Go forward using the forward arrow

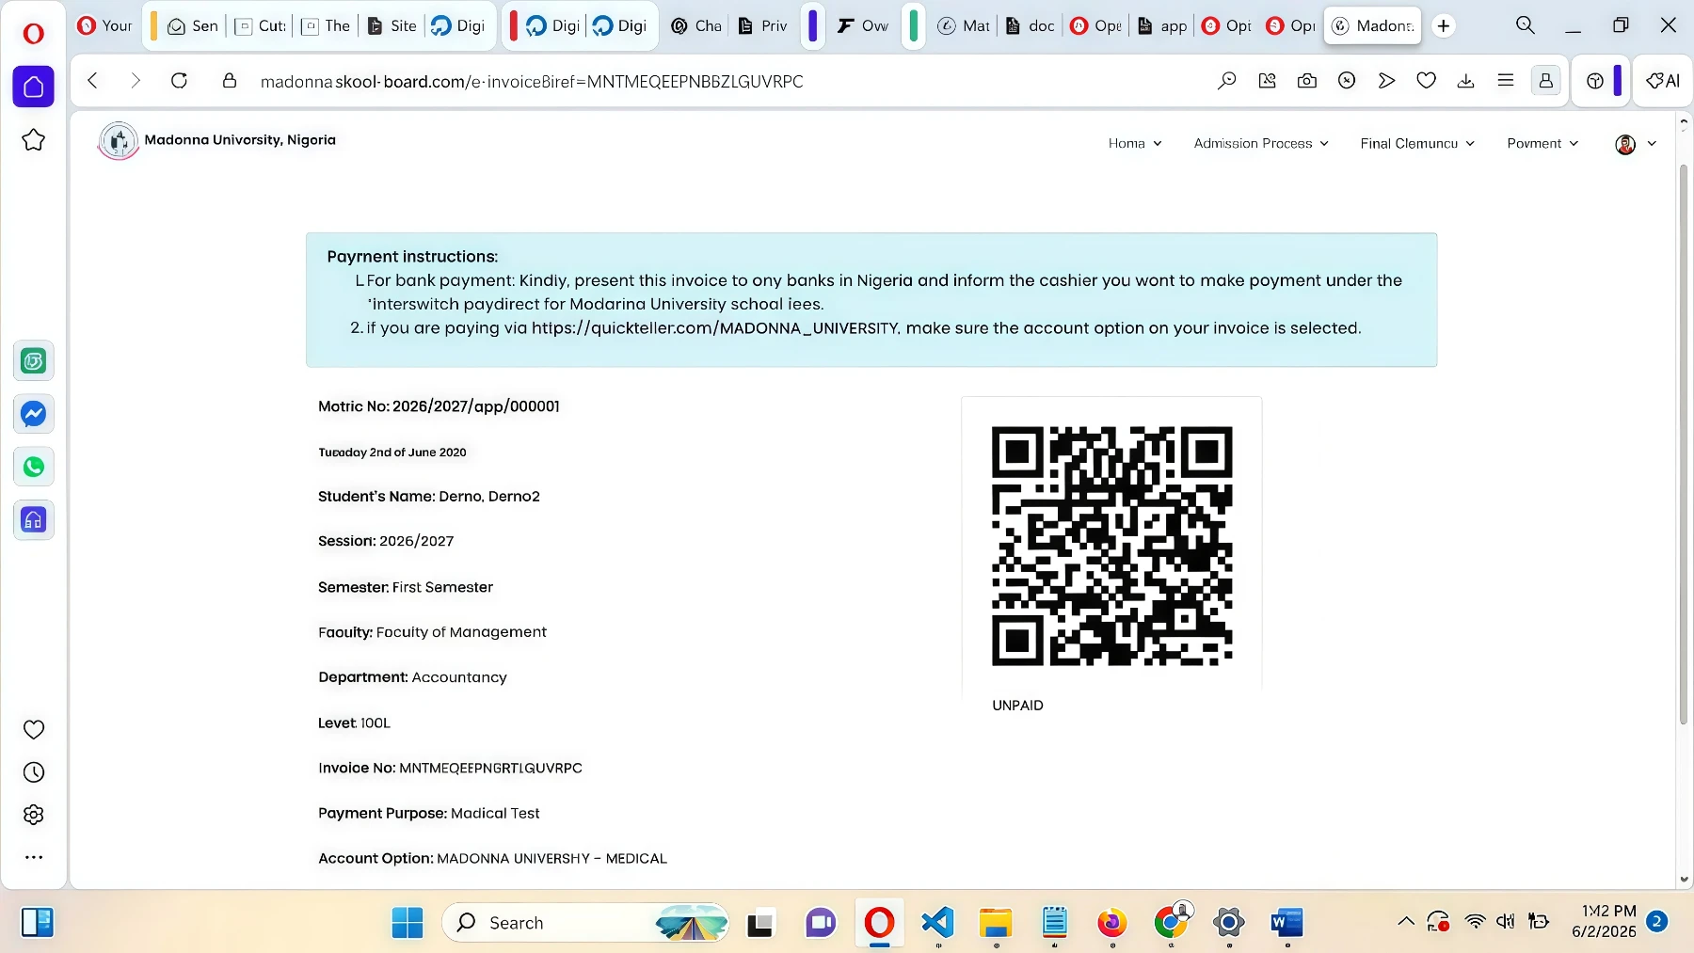[136, 81]
